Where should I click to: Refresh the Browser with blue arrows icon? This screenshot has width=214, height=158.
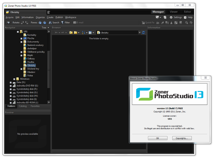[x=143, y=33]
